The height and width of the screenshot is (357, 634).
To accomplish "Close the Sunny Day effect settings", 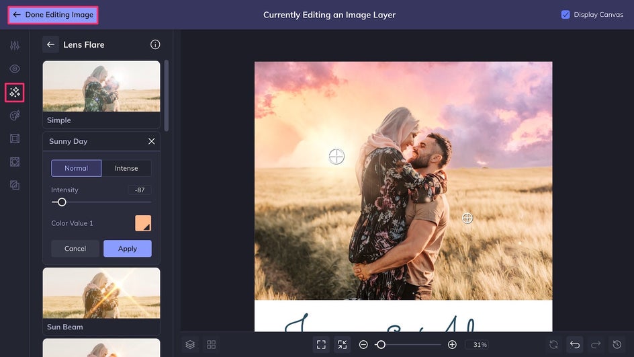I will [151, 141].
